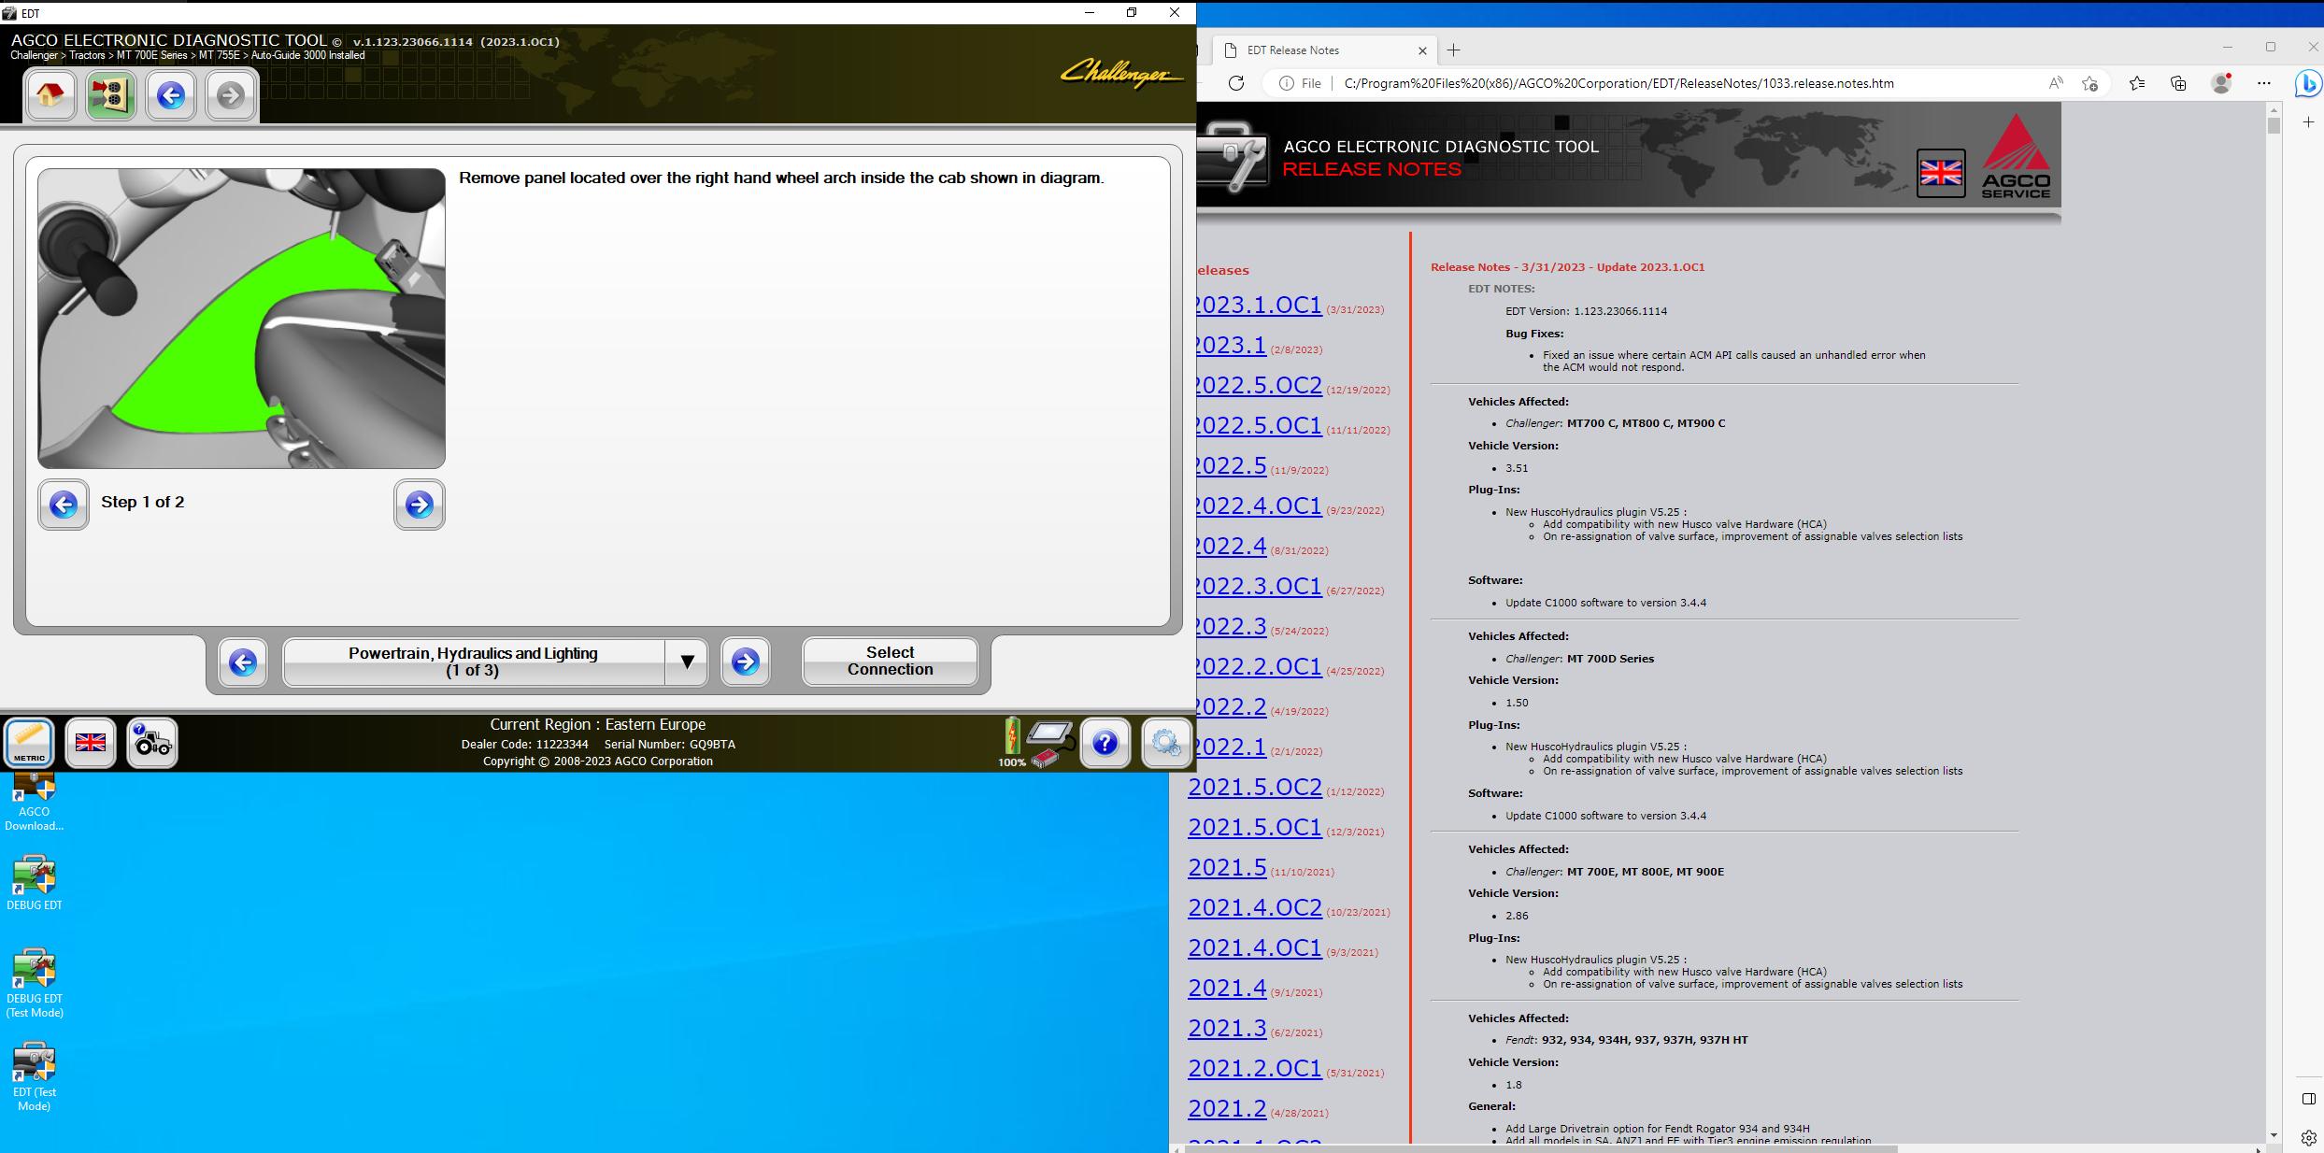2324x1153 pixels.
Task: Toggle the METRIC units button
Action: click(29, 743)
